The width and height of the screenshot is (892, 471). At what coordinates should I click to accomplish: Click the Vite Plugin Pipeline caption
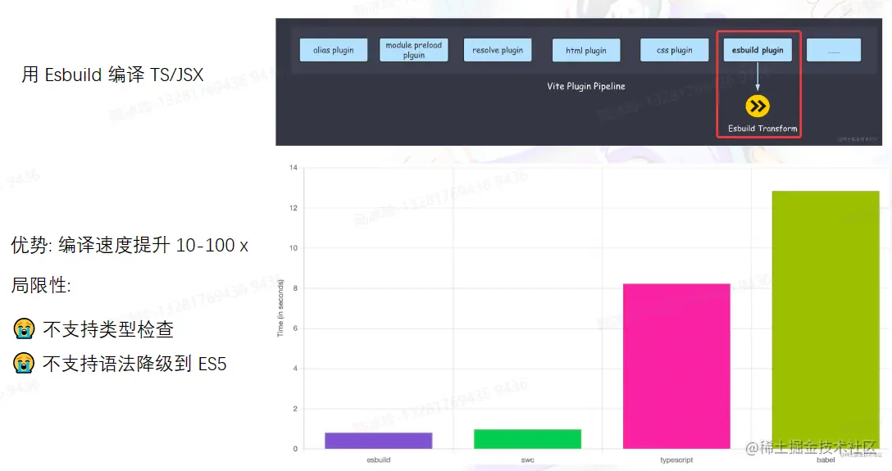(586, 86)
